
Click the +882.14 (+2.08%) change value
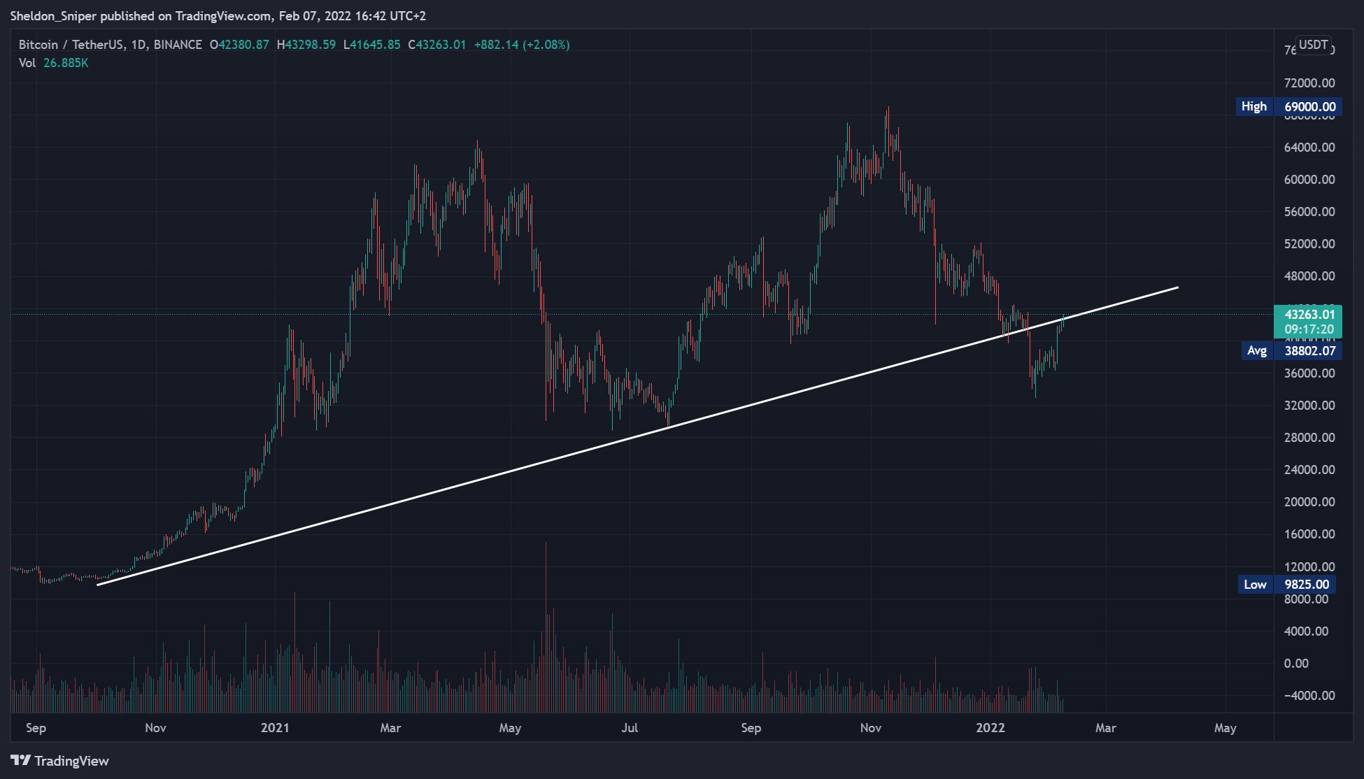pyautogui.click(x=522, y=45)
